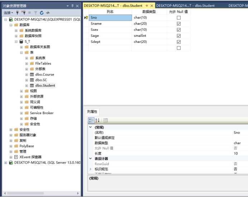Click the DESKTOP-MSQ214L SQL Server 13.0 server icon
This screenshot has width=248, height=197.
click(11, 162)
